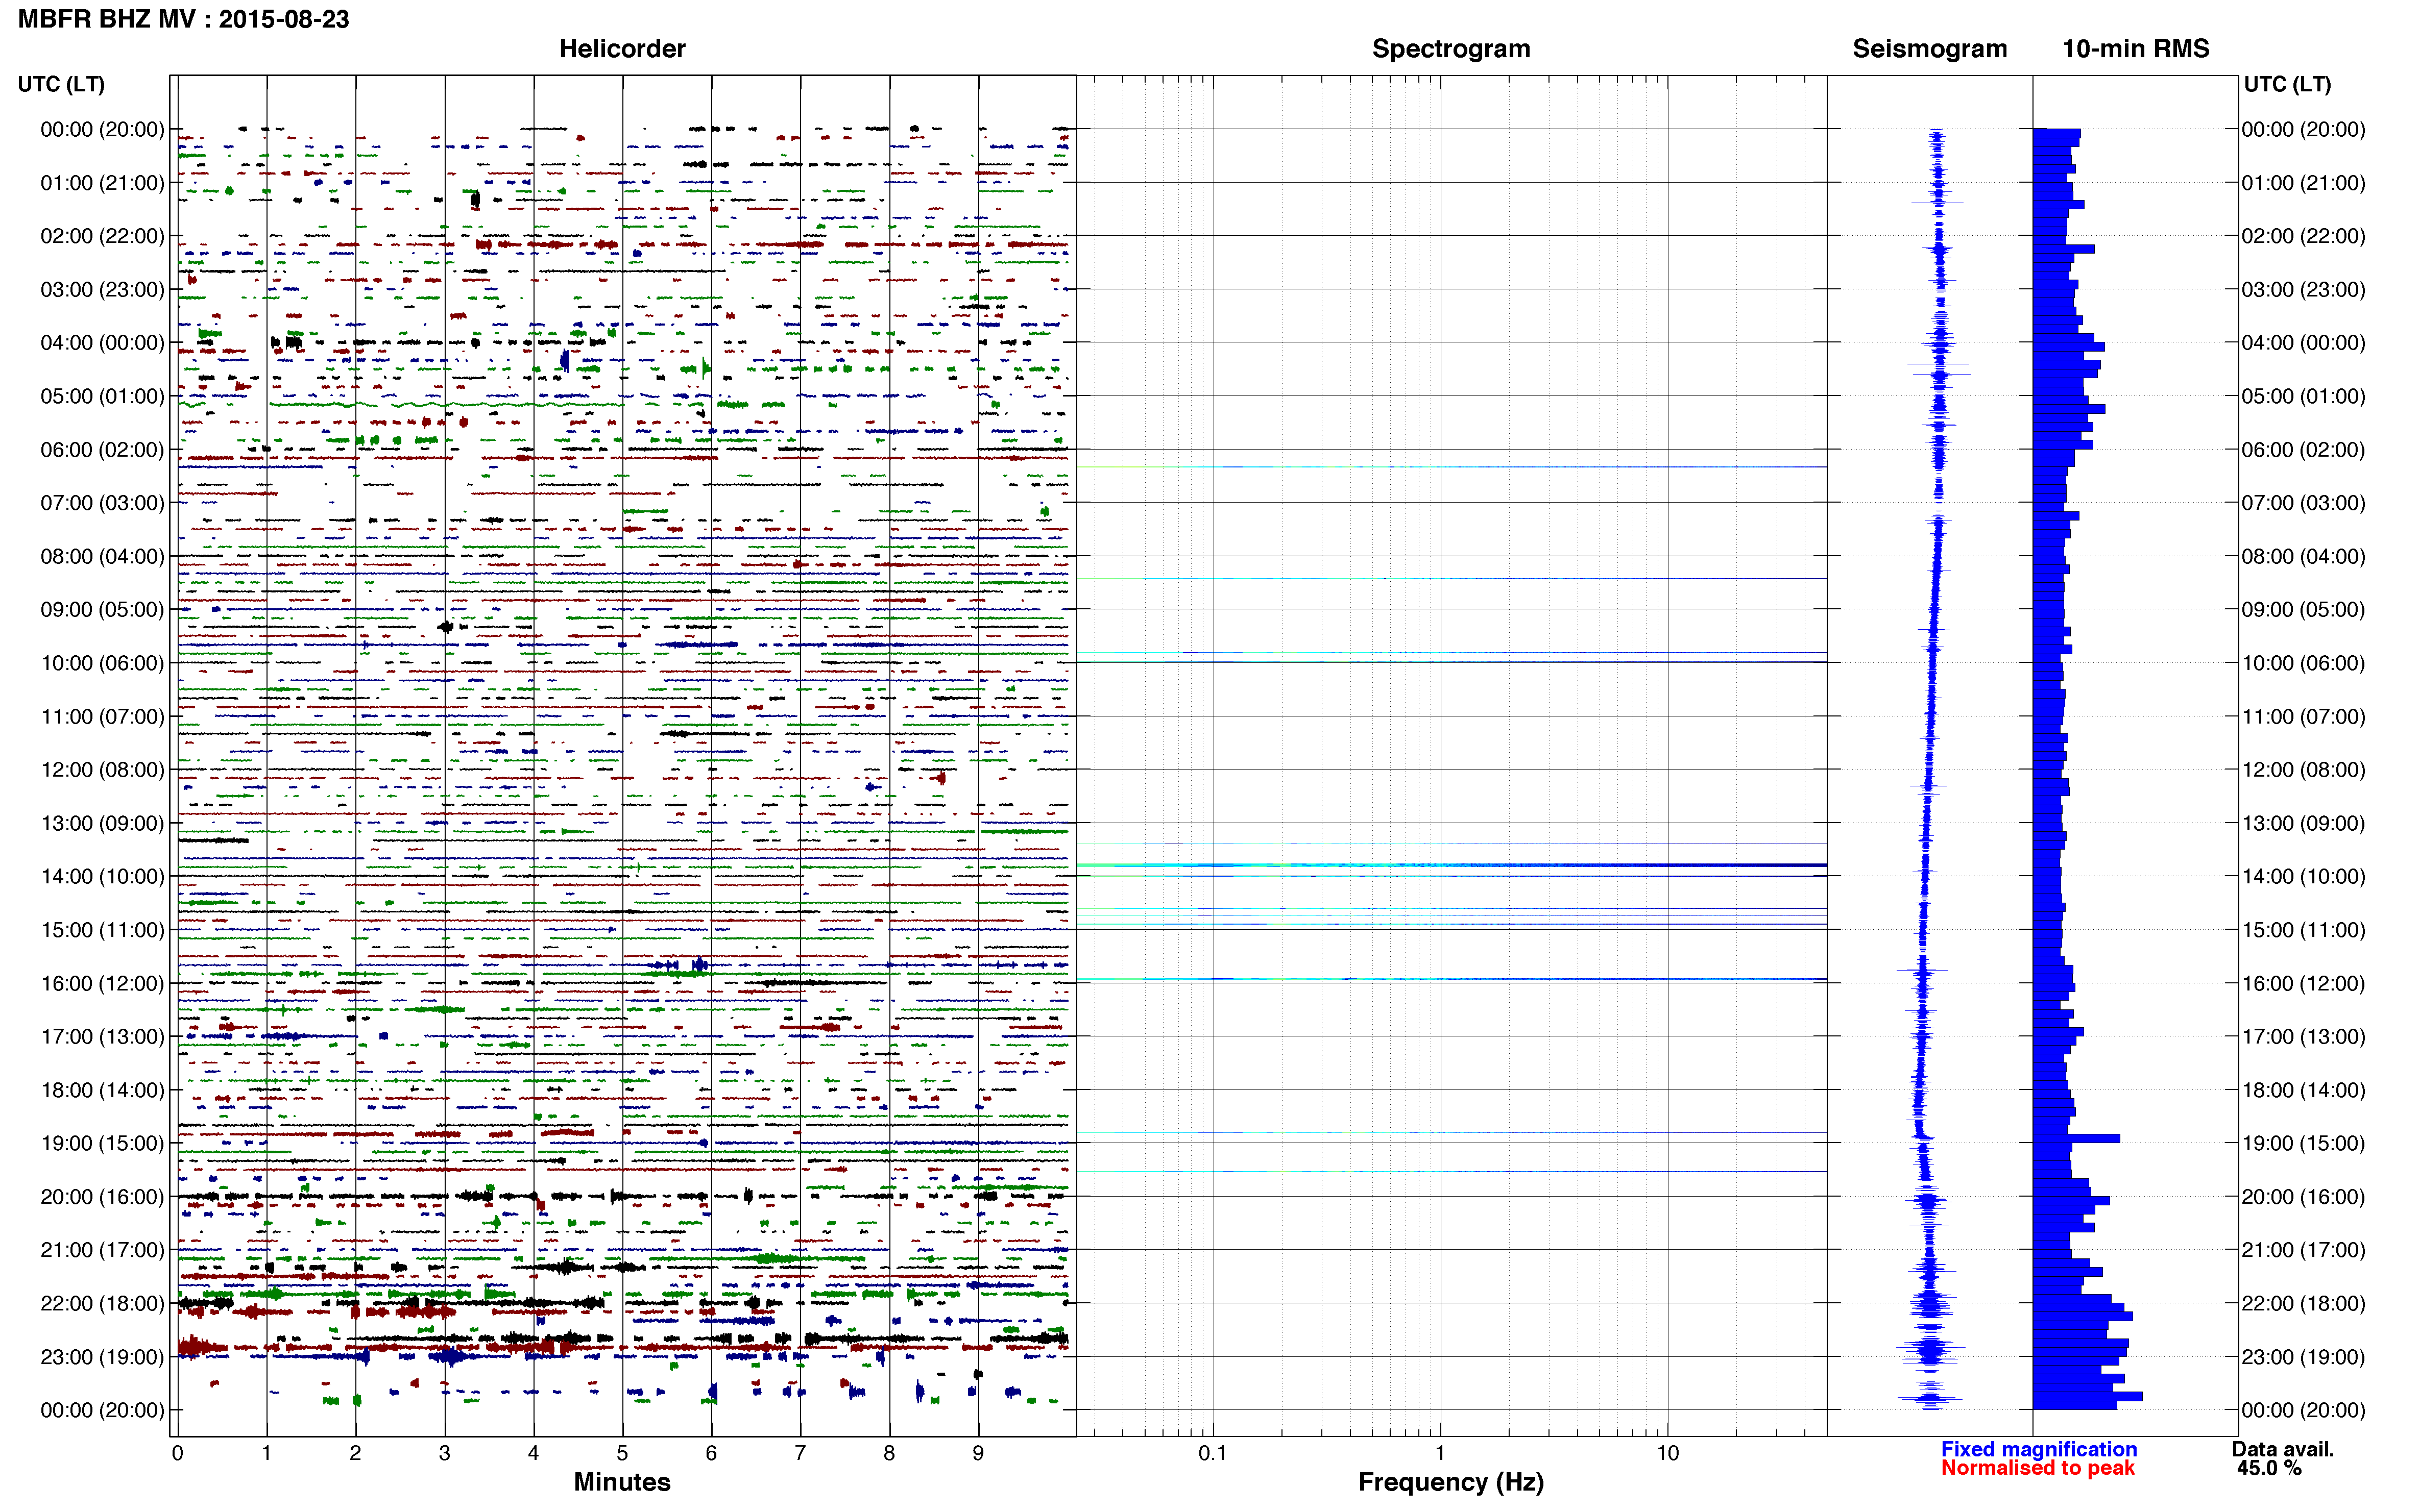Click left time label 09:00 (05:00)

102,610
